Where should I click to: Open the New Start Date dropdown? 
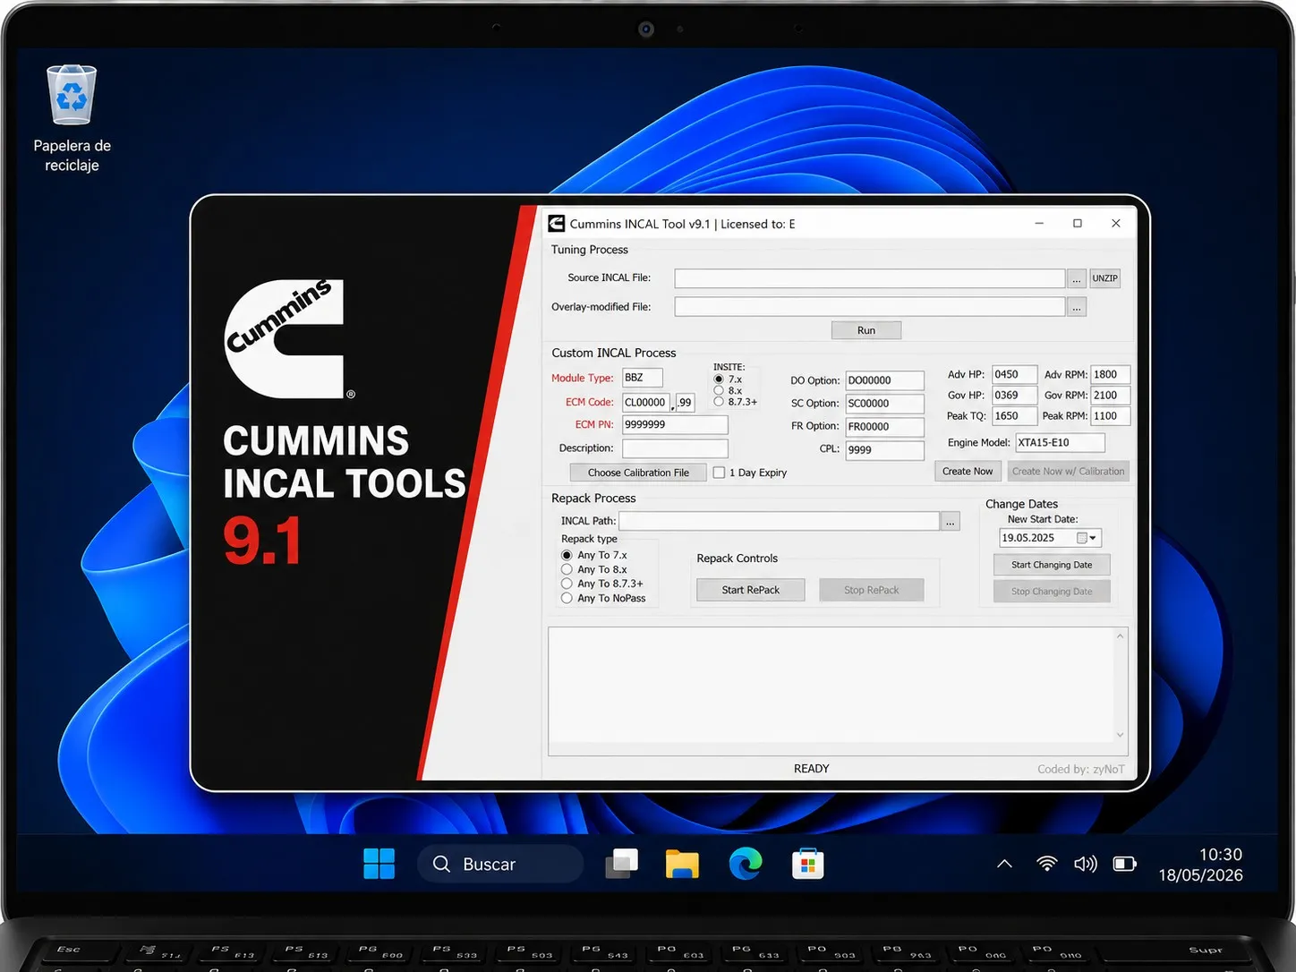1092,538
